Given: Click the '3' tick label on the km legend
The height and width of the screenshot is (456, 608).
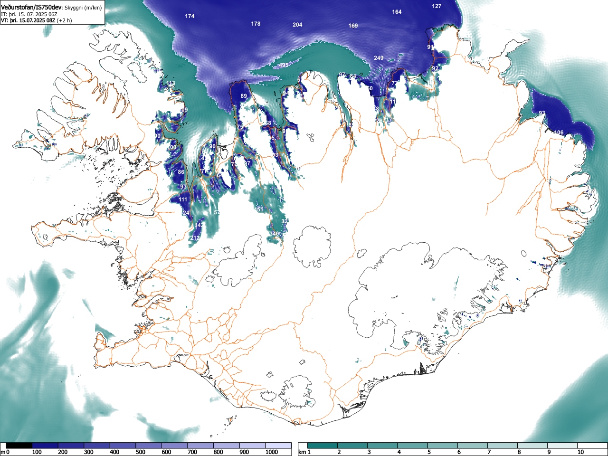Looking at the screenshot, I should 369,452.
